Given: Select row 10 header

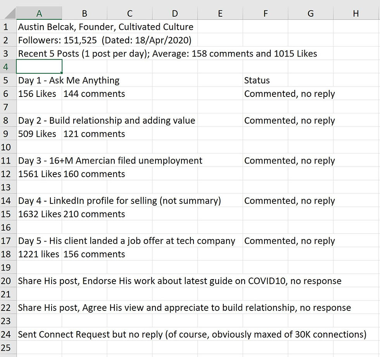Looking at the screenshot, I should click(x=8, y=147).
